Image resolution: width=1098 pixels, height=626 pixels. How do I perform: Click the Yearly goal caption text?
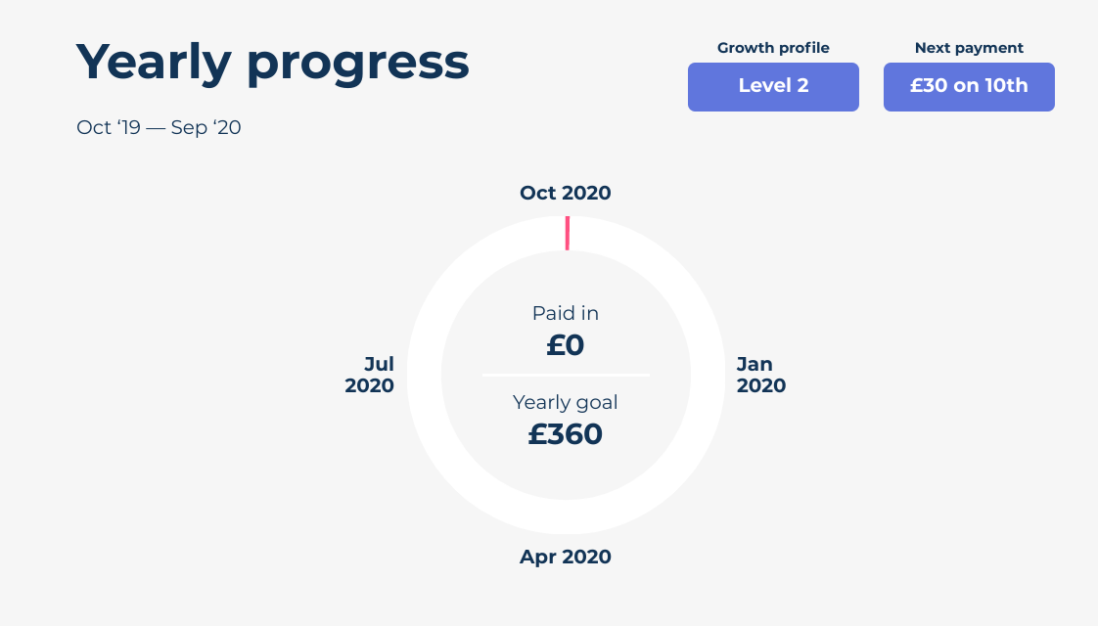[x=565, y=402]
